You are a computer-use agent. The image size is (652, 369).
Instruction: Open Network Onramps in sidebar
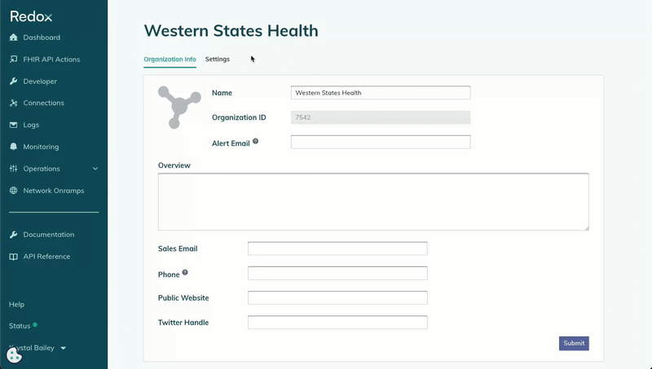[x=54, y=191]
